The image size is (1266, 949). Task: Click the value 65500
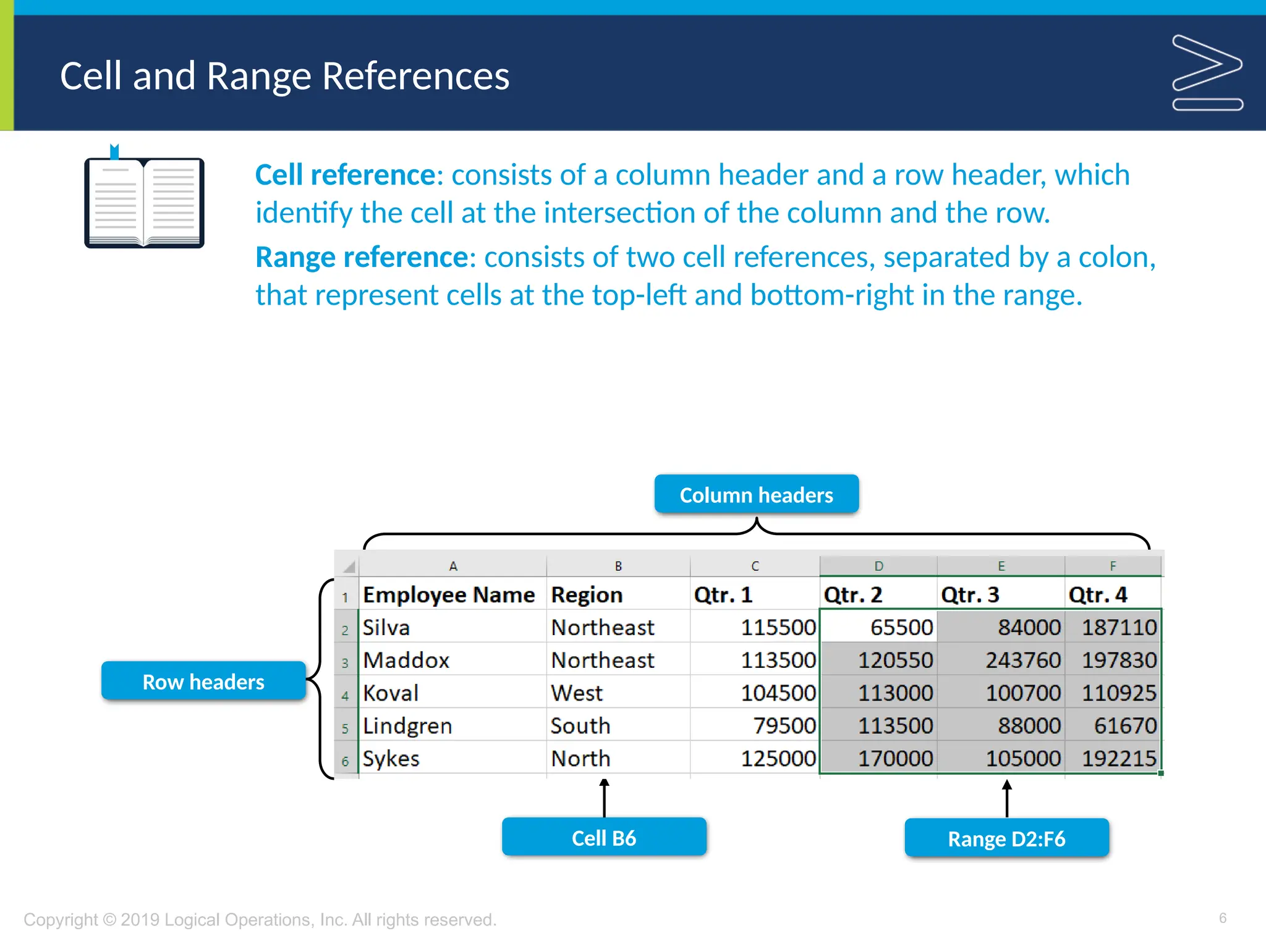878,626
